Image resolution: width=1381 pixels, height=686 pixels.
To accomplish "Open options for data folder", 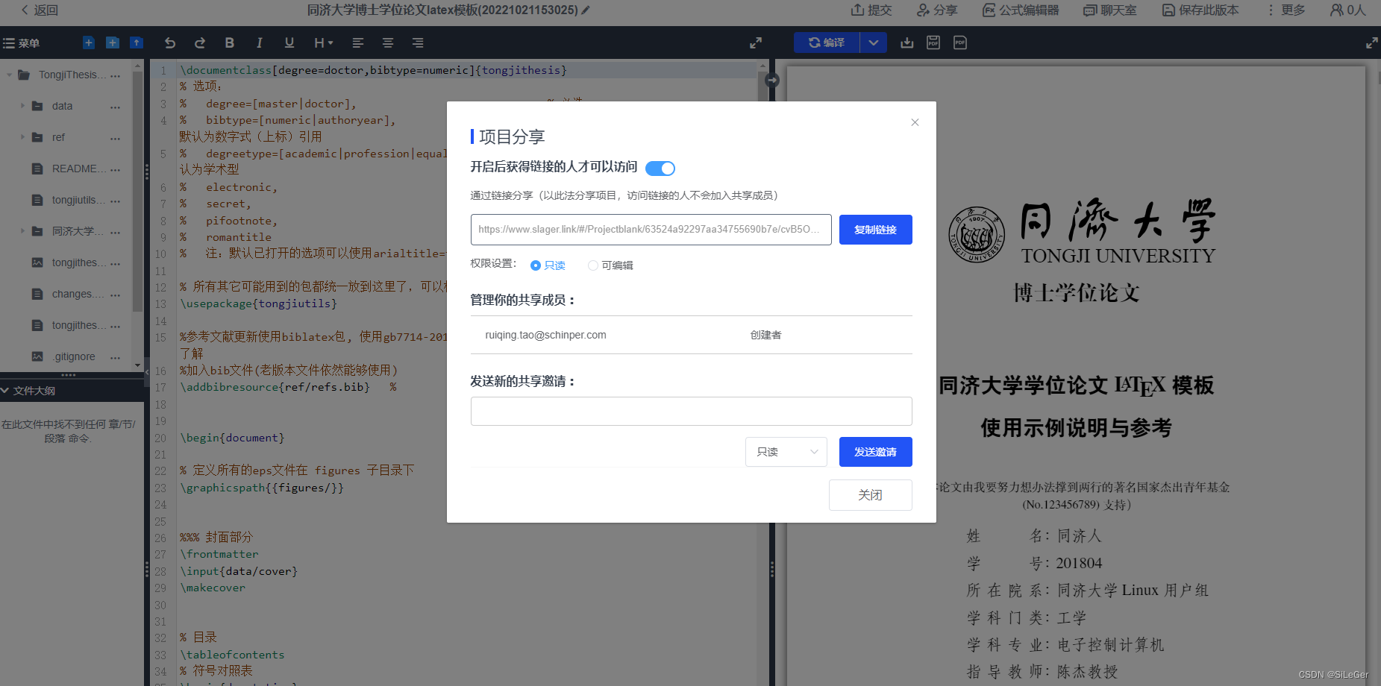I will (115, 107).
